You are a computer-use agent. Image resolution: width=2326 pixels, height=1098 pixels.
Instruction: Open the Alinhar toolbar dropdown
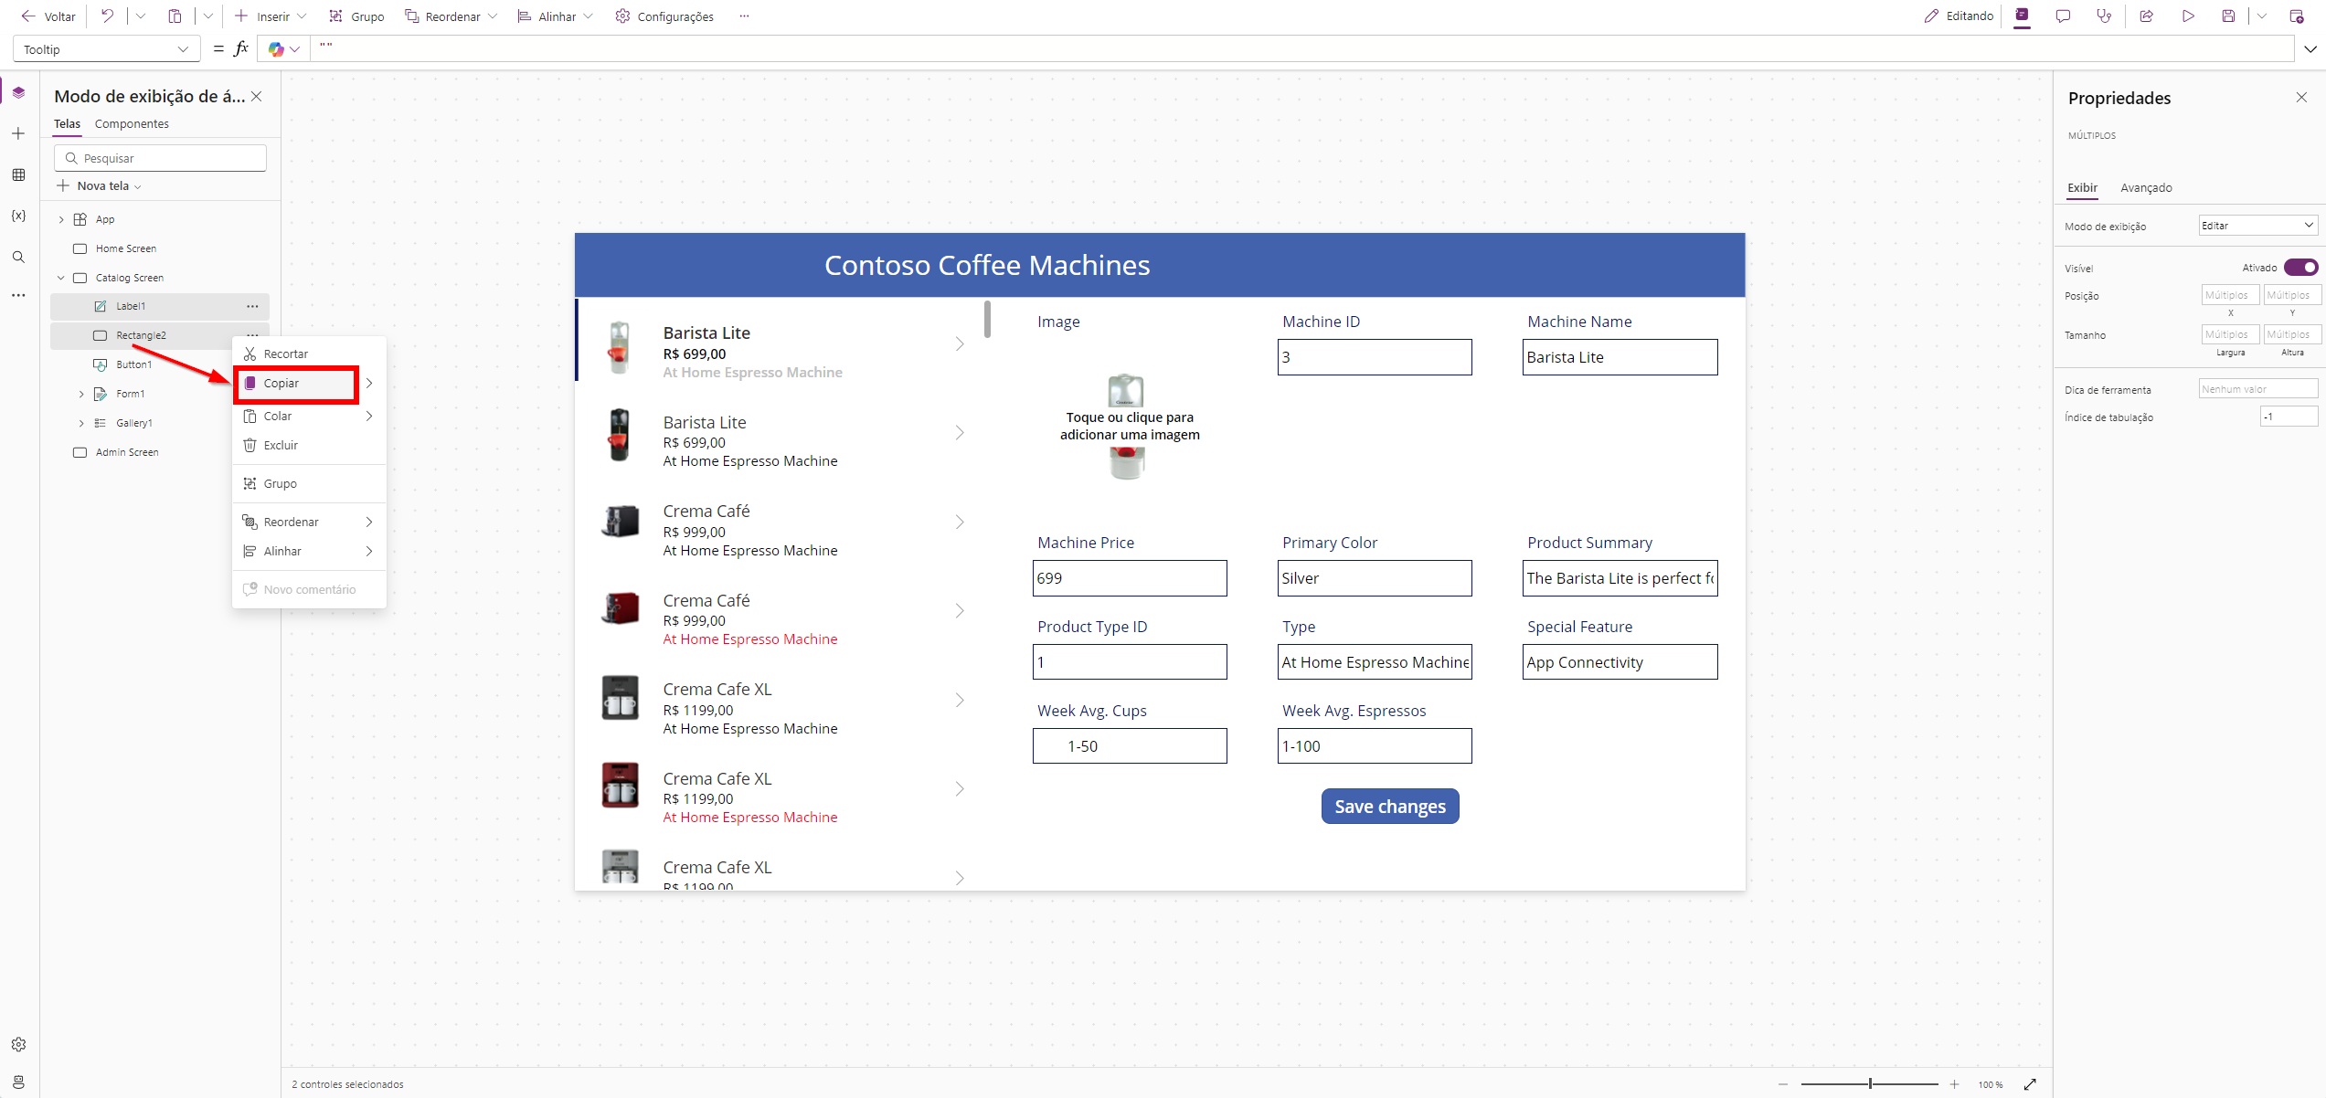point(556,16)
